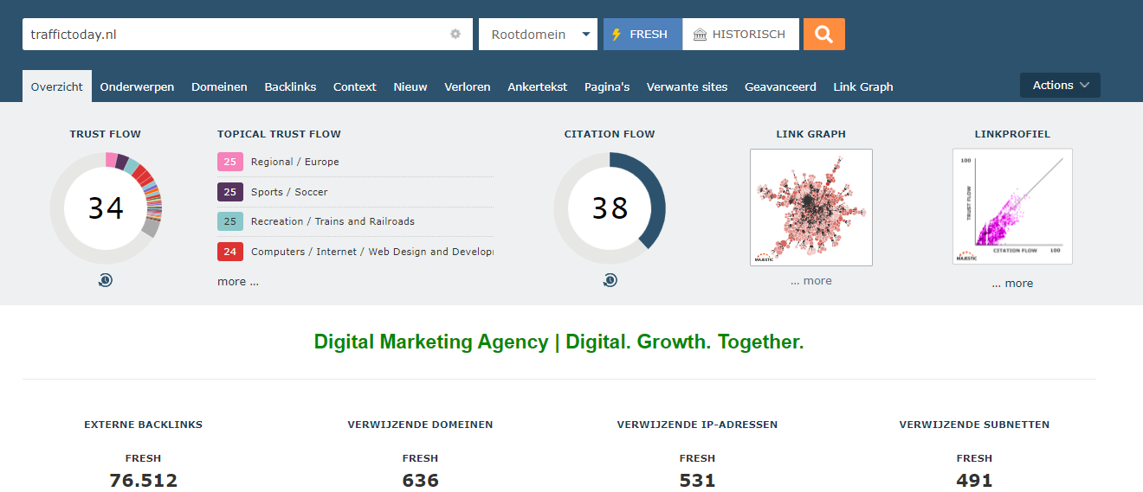Screen dimensions: 1143x492
Task: Open the Backlinks tab
Action: point(290,86)
